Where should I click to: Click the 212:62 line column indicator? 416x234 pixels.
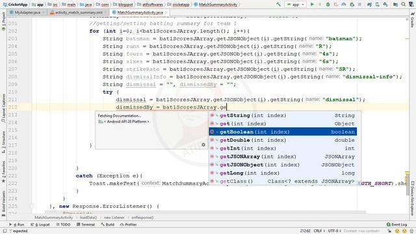(x=305, y=231)
